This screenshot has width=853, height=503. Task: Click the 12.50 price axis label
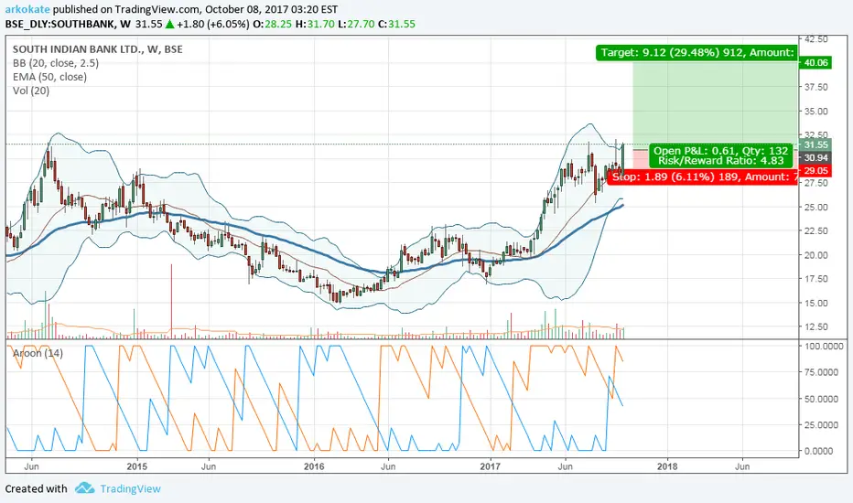[816, 326]
